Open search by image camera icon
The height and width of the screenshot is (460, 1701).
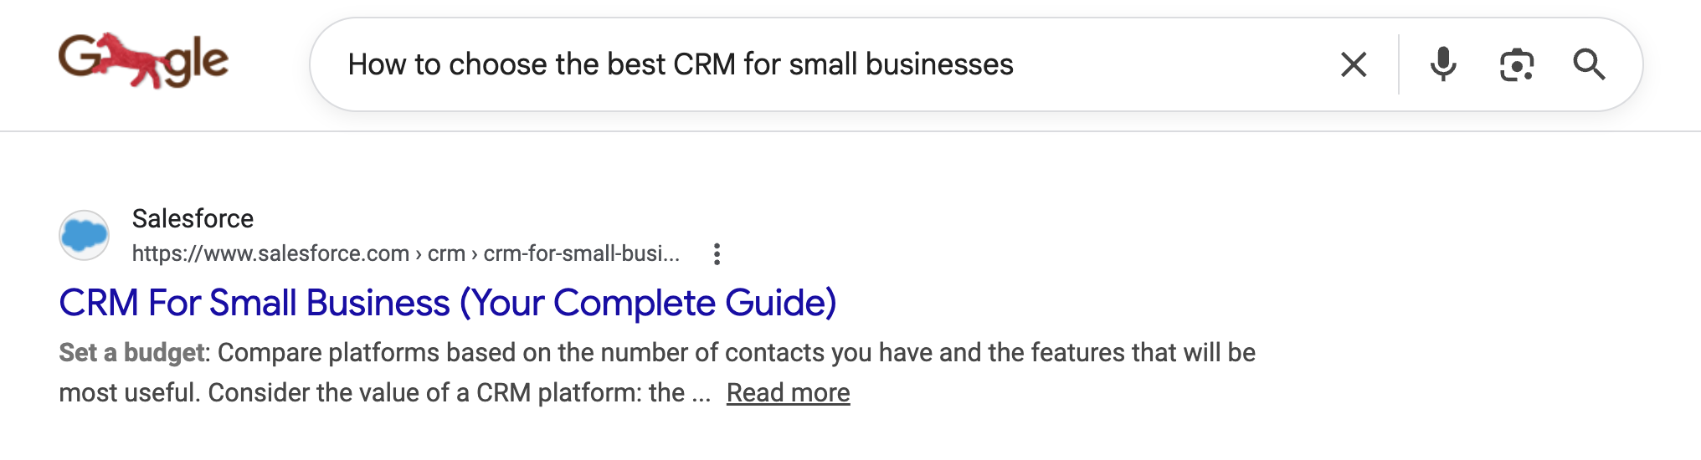[x=1516, y=64]
